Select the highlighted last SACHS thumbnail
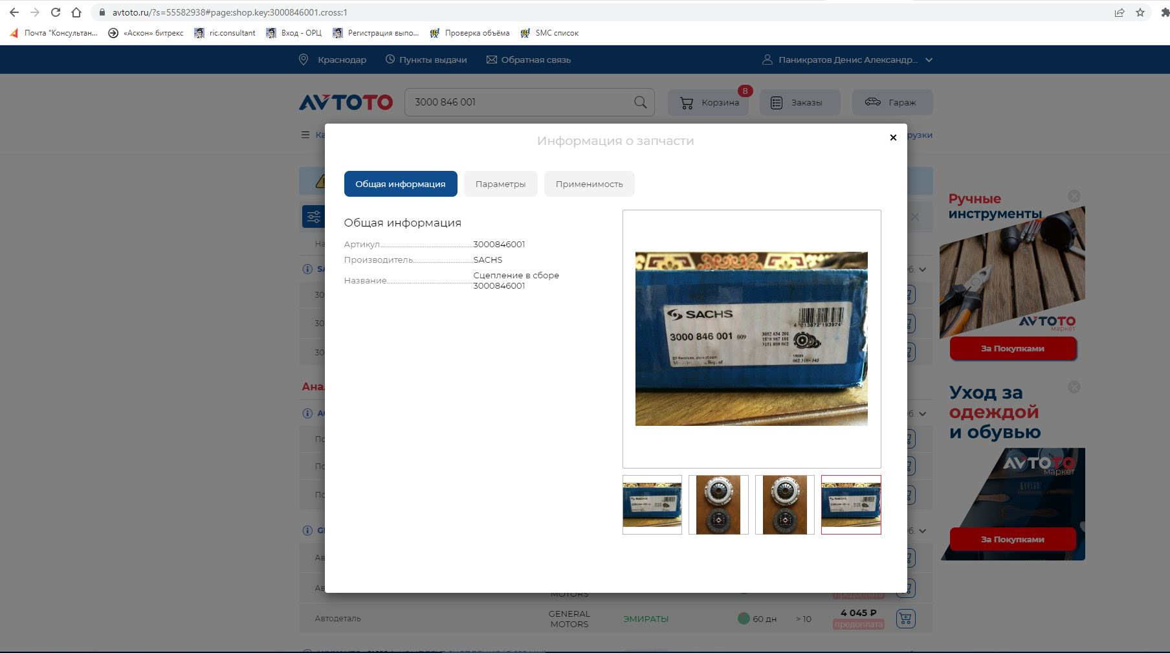 coord(851,505)
